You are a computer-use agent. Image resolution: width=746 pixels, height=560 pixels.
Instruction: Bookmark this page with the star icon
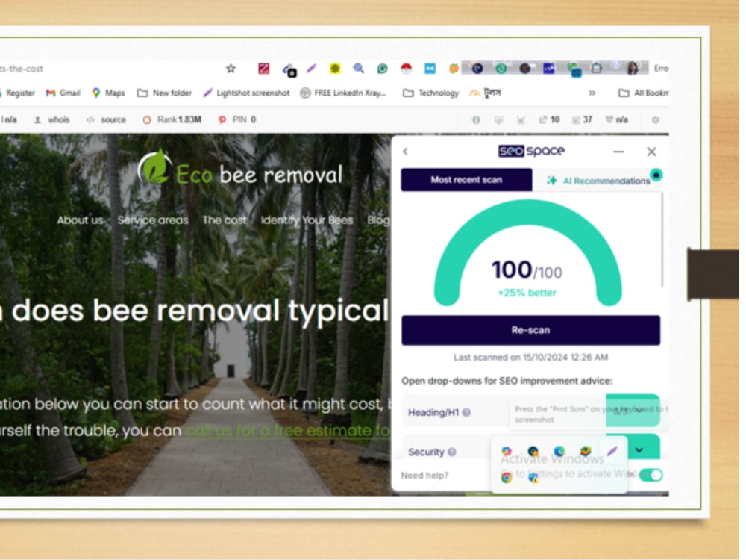point(231,69)
